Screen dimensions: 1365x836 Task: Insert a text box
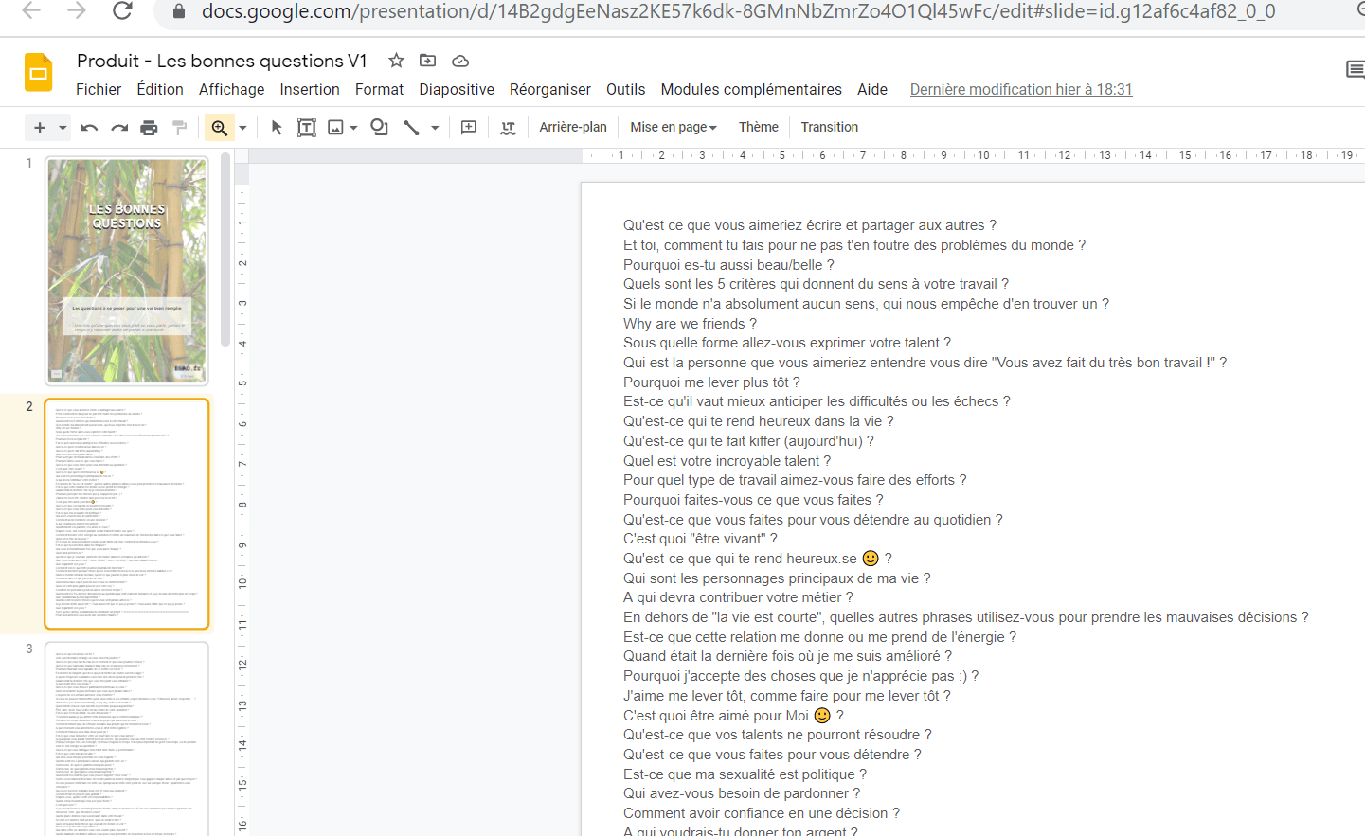coord(307,127)
